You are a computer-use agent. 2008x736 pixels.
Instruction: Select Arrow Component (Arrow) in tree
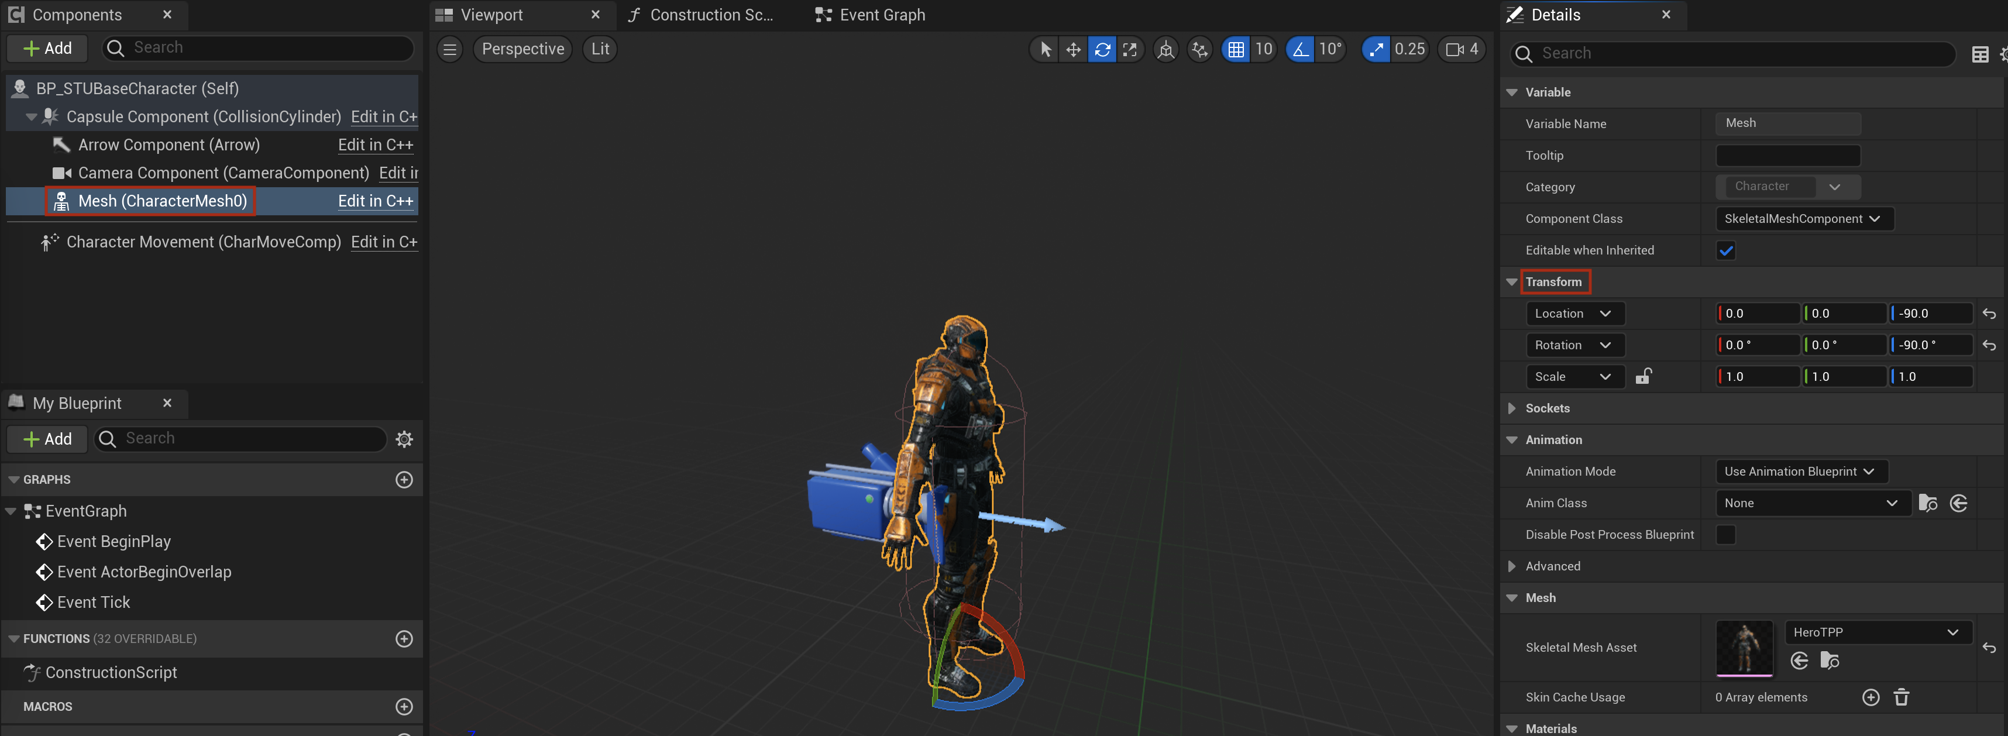click(x=169, y=145)
